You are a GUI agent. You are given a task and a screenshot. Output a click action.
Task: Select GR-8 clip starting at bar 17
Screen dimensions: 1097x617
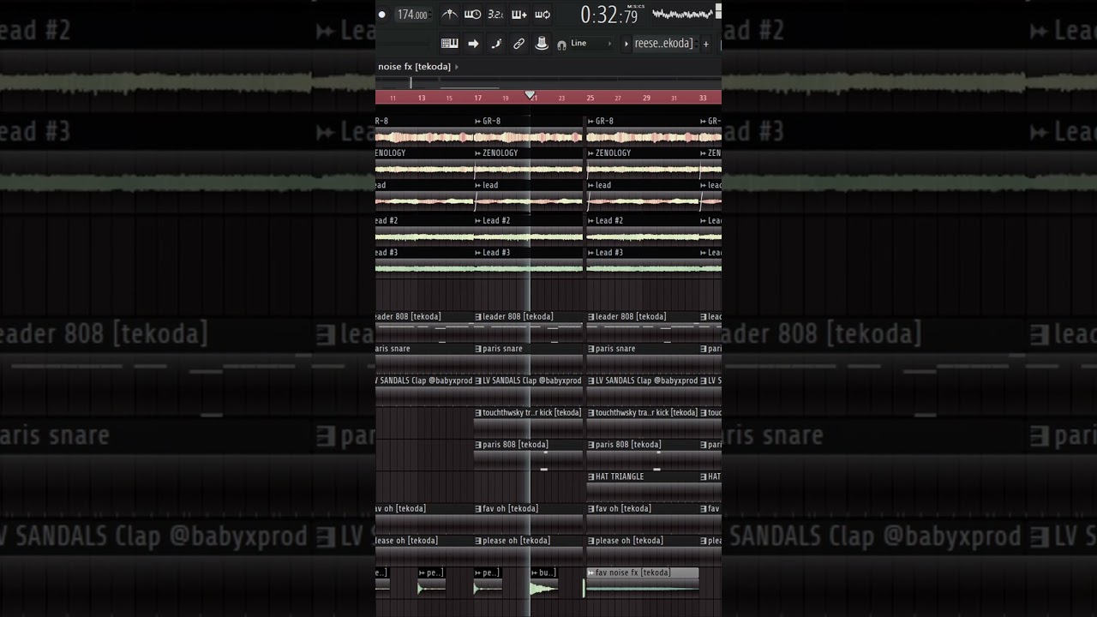click(528, 131)
